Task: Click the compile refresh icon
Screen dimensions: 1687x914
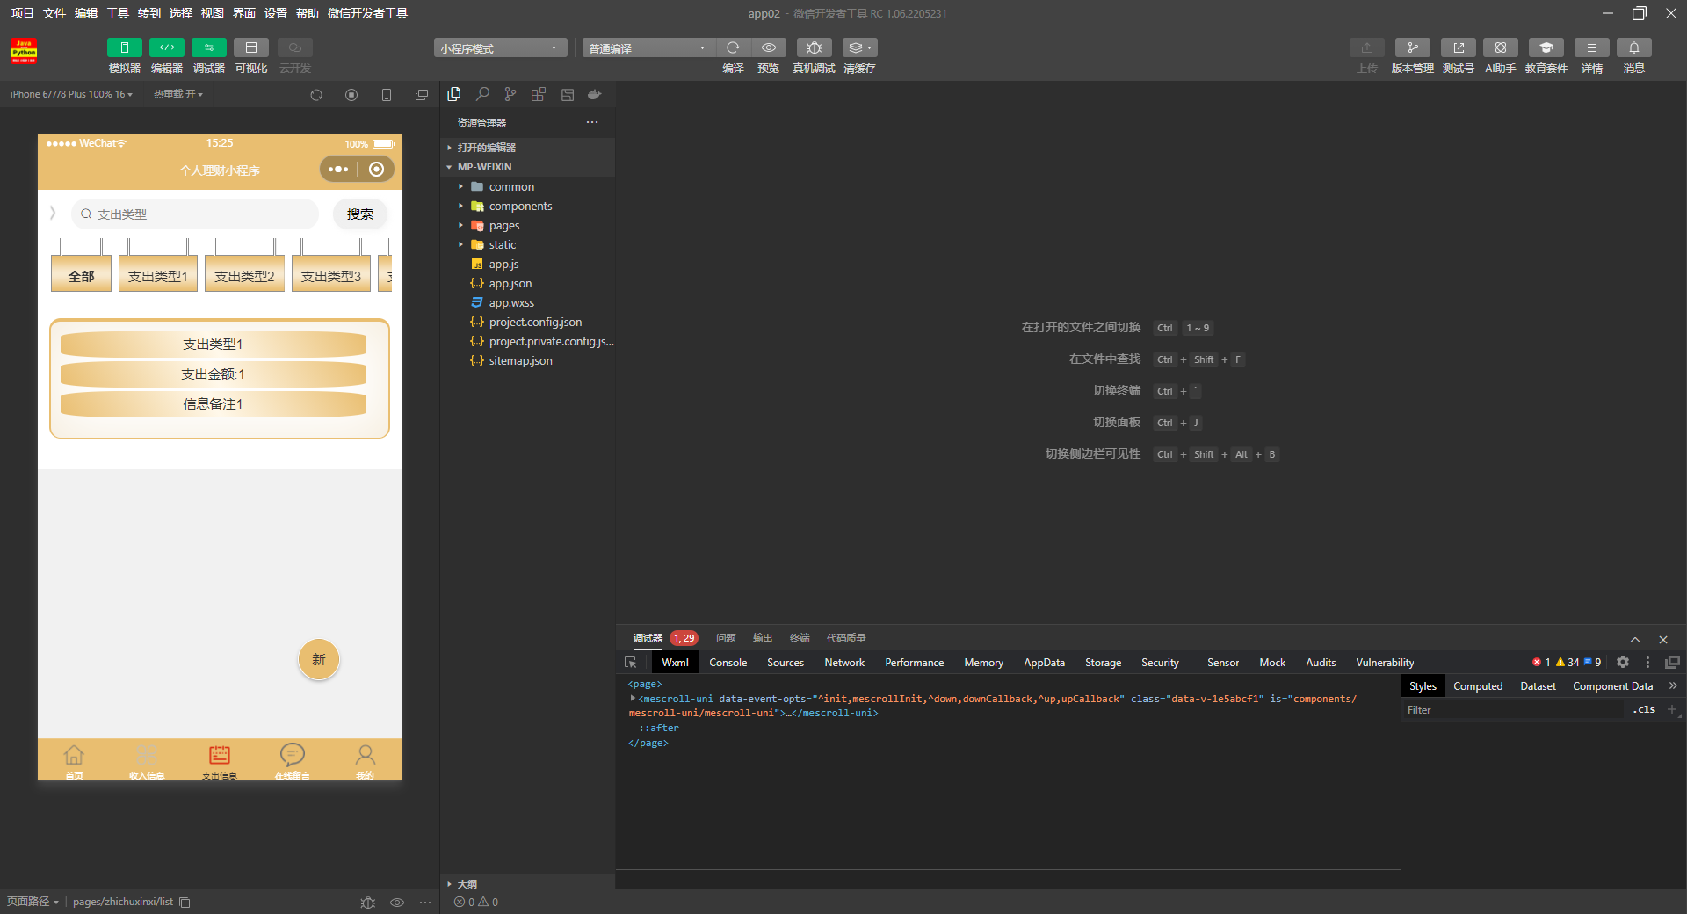Action: click(x=733, y=47)
